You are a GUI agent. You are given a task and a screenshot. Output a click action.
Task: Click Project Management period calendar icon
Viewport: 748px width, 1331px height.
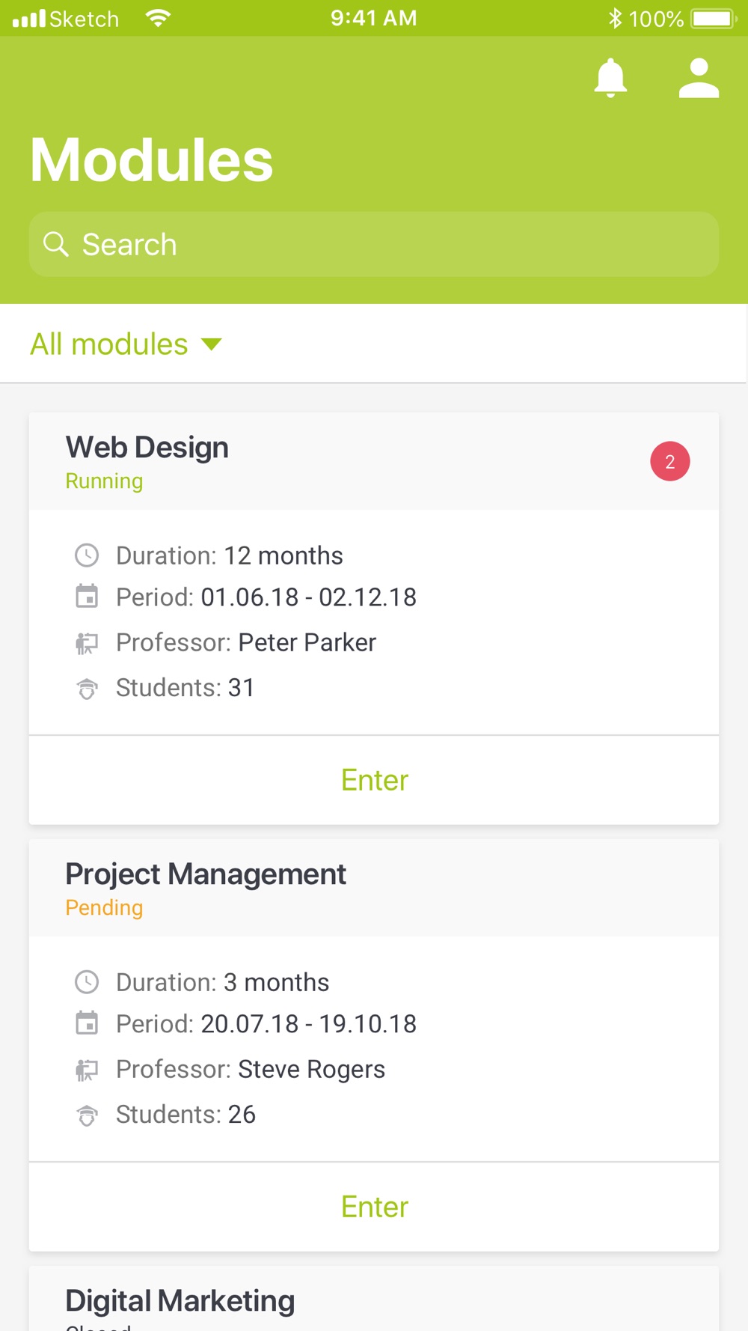pyautogui.click(x=87, y=1023)
